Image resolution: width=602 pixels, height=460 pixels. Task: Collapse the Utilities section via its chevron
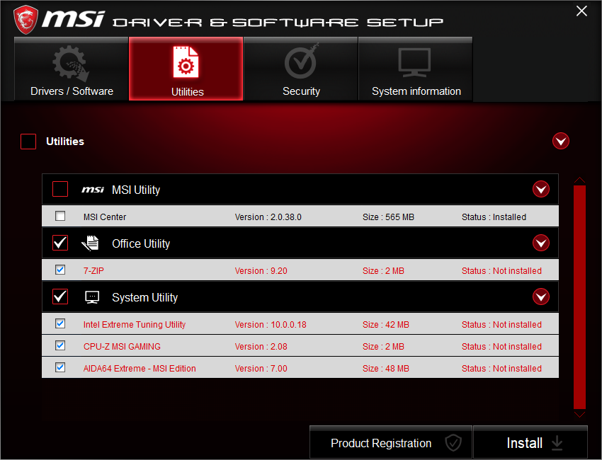[561, 141]
